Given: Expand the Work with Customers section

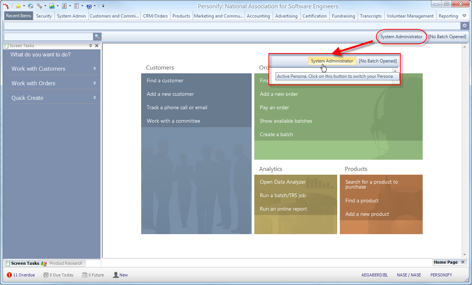Looking at the screenshot, I should [94, 69].
